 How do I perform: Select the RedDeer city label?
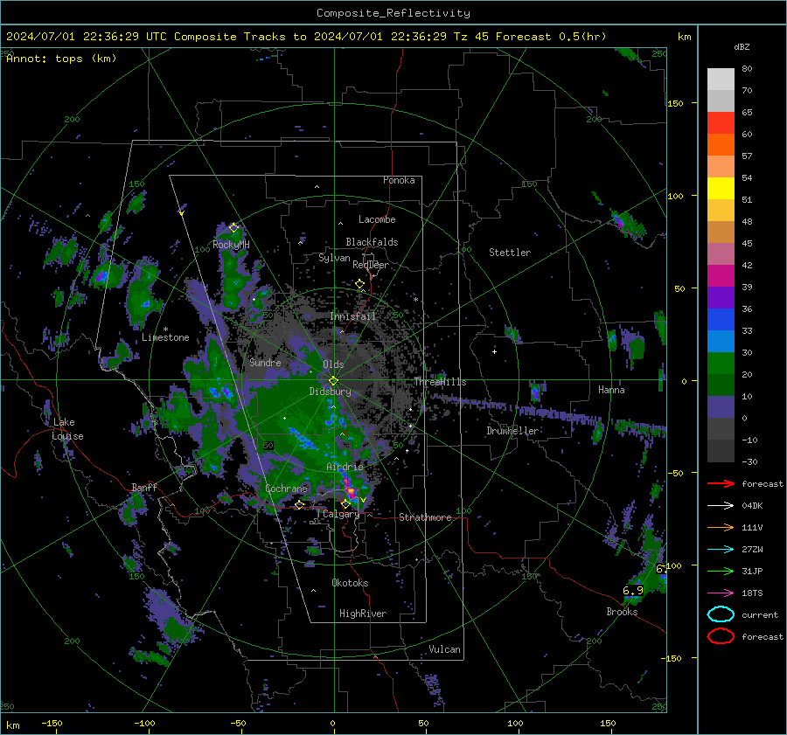[x=371, y=265]
